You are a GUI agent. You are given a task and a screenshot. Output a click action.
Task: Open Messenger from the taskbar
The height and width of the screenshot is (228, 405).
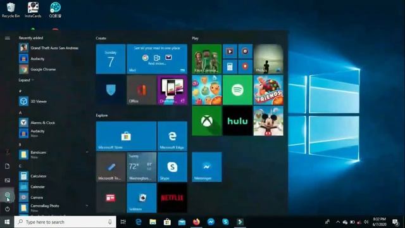[x=211, y=222]
